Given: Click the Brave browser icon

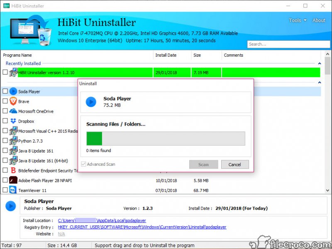Looking at the screenshot, I should click(13, 101).
